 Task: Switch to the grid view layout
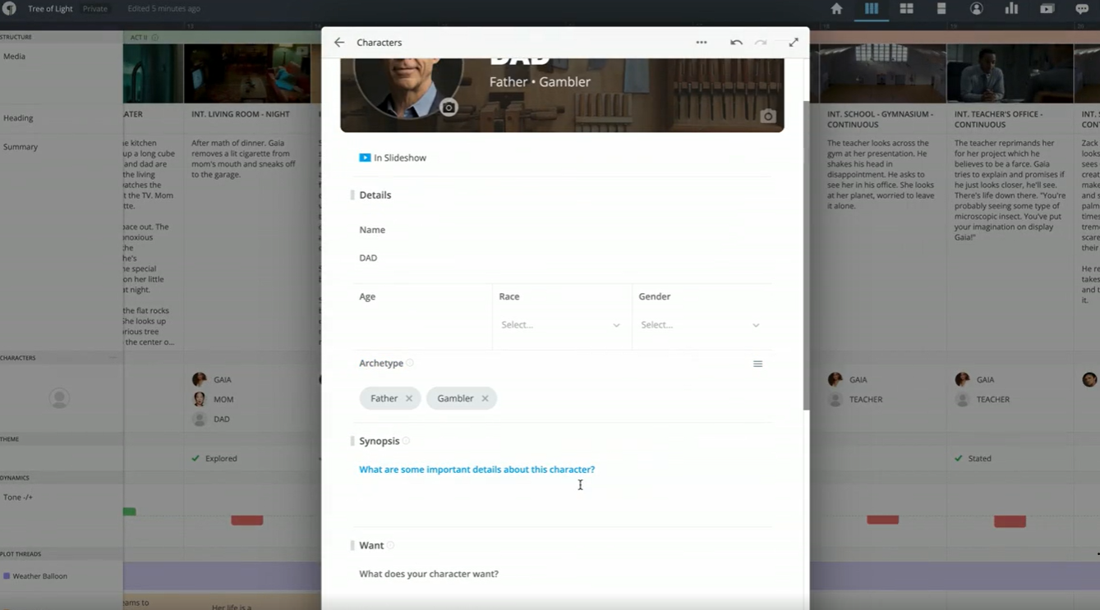coord(905,8)
